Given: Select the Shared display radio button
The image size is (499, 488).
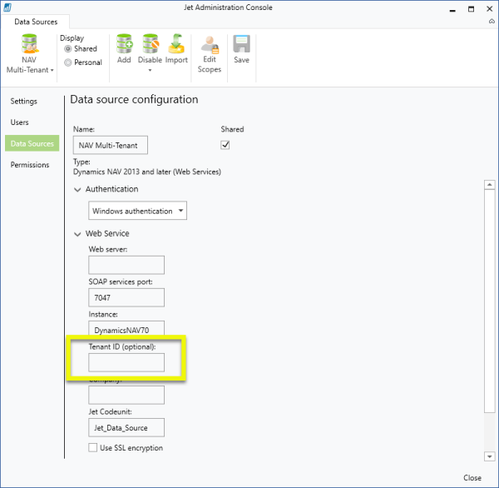Looking at the screenshot, I should pyautogui.click(x=68, y=49).
